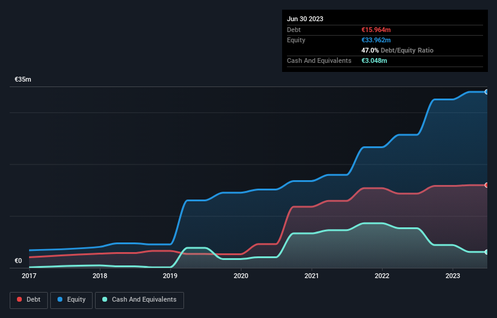
Task: Click the 2020 x-axis label
Action: pyautogui.click(x=241, y=276)
